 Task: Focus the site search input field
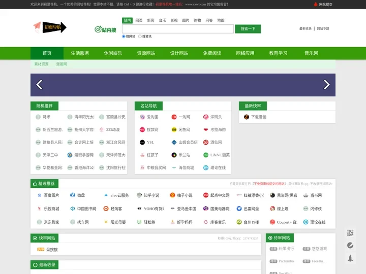177,29
